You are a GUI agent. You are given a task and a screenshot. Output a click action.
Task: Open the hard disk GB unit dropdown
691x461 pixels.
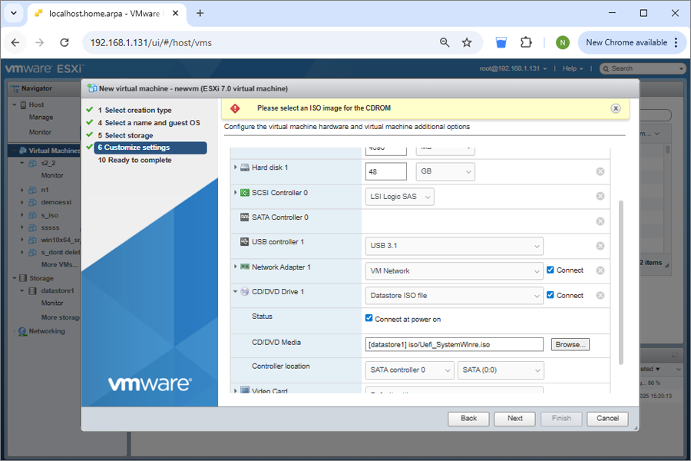[445, 171]
